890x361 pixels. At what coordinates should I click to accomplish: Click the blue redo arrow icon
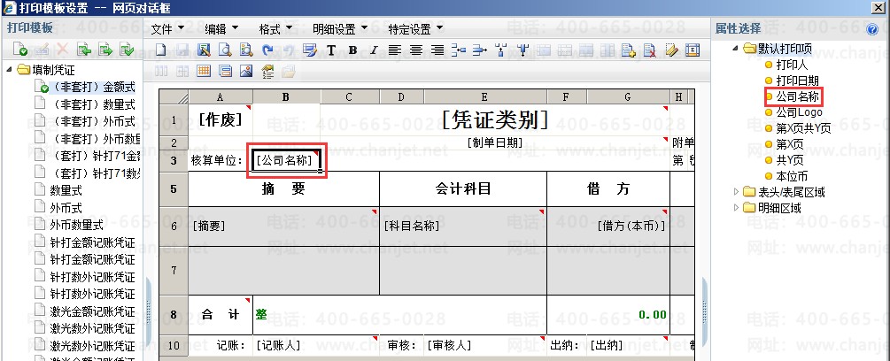pos(268,50)
